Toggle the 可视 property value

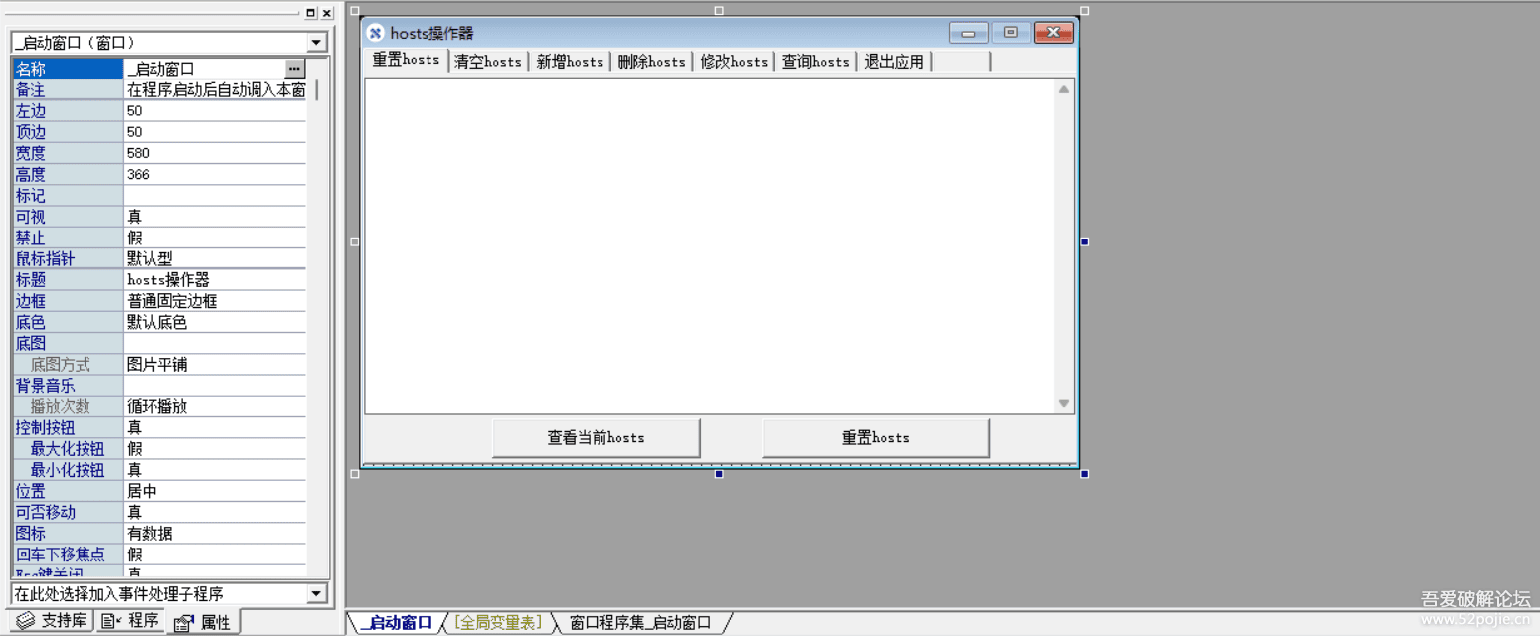point(214,216)
